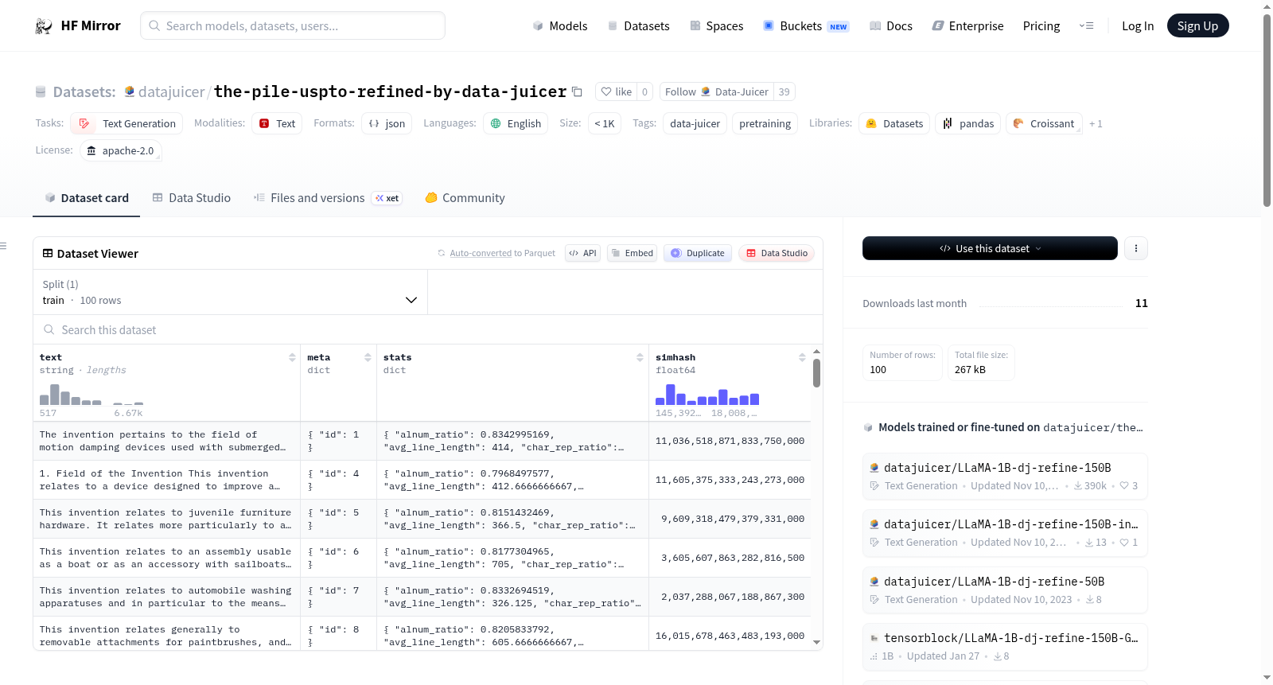Screen dimensions: 1273x685
Task: Click the text length histogram
Action: pyautogui.click(x=91, y=395)
